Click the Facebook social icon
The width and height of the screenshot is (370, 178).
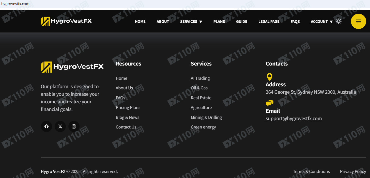pos(47,126)
